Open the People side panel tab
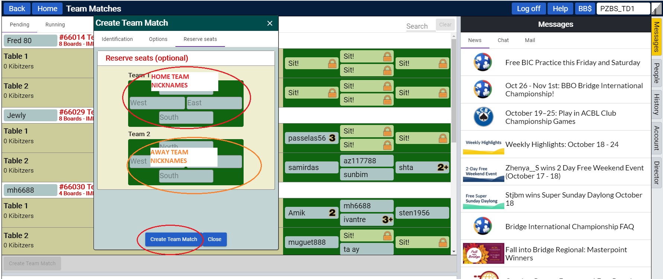663x279 pixels. (656, 73)
